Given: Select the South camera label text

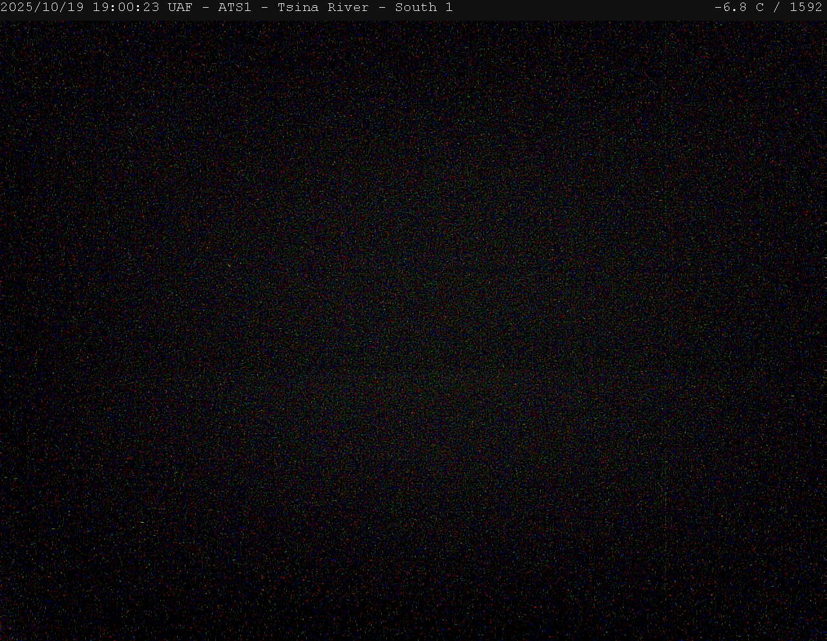Looking at the screenshot, I should 415,8.
